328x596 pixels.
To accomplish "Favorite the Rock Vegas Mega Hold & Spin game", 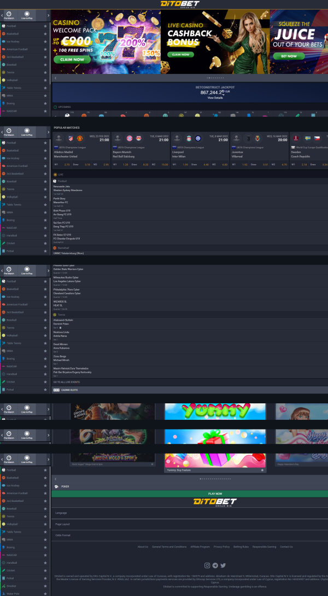I will click(x=152, y=464).
